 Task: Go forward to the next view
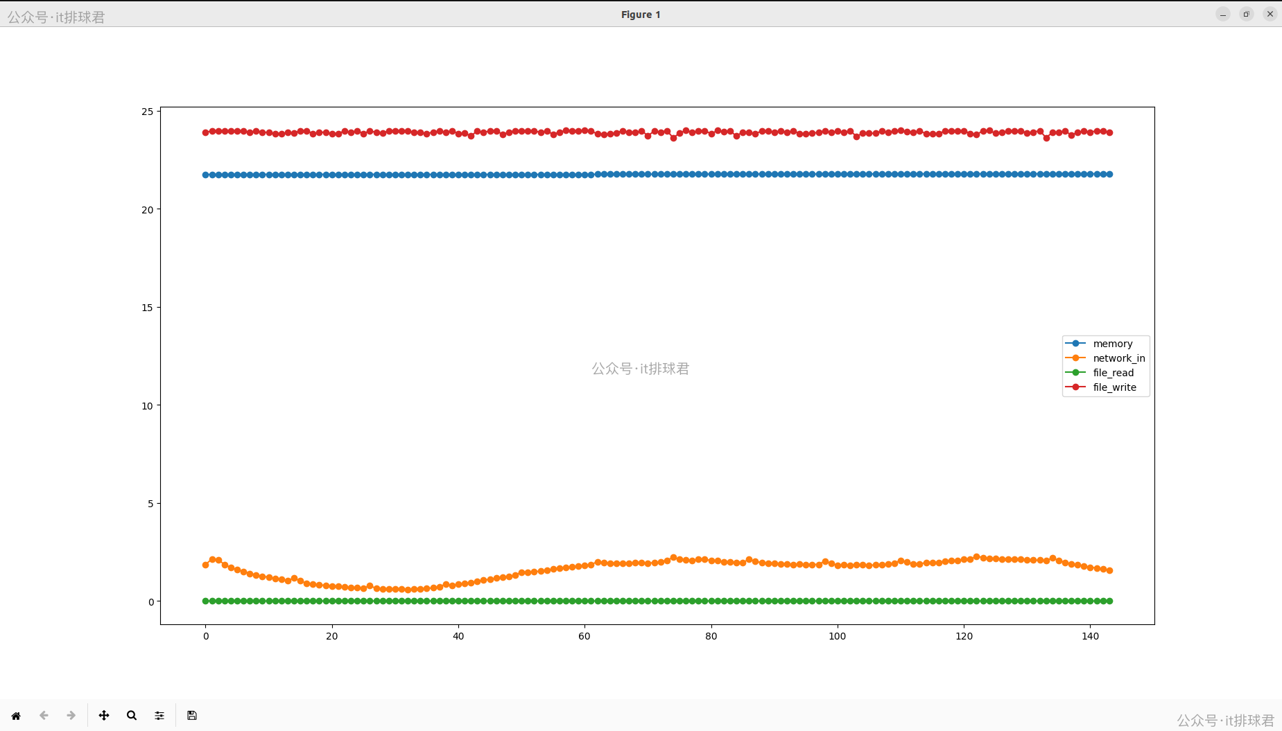pos(71,716)
